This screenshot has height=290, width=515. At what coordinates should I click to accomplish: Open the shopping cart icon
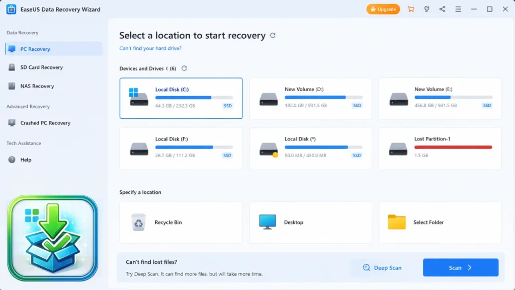tap(410, 9)
